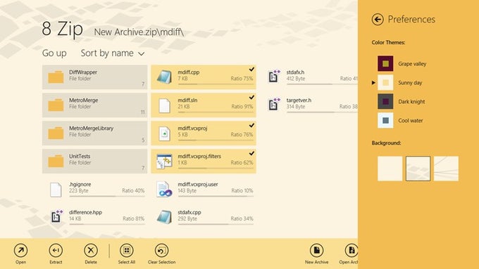Click the stdafx.h file name

click(x=295, y=72)
